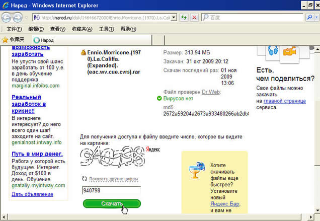Visit genialnost.intway.info link

[x=37, y=142]
